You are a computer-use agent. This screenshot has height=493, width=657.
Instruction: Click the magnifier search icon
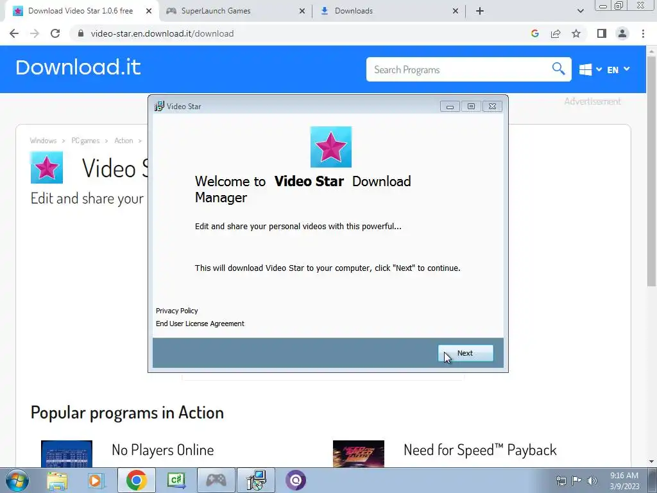point(559,68)
